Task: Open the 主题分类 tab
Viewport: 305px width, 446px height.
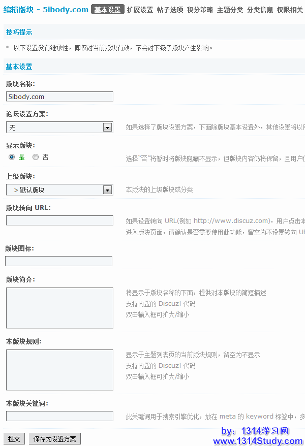Action: (230, 10)
